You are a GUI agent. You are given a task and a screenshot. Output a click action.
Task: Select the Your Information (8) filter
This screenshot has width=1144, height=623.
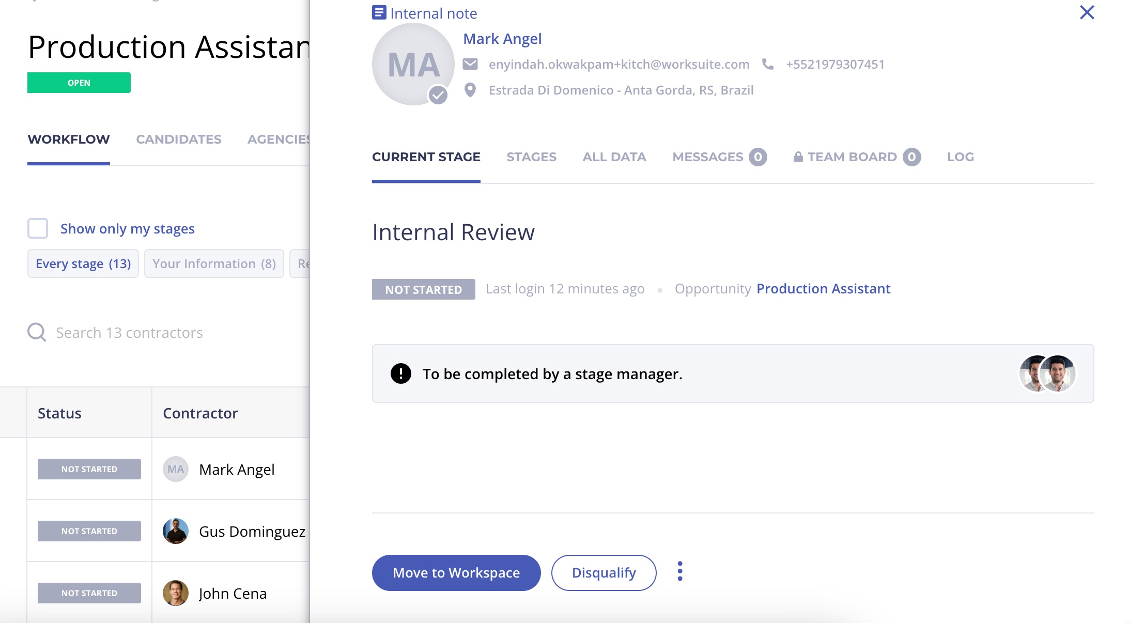214,263
